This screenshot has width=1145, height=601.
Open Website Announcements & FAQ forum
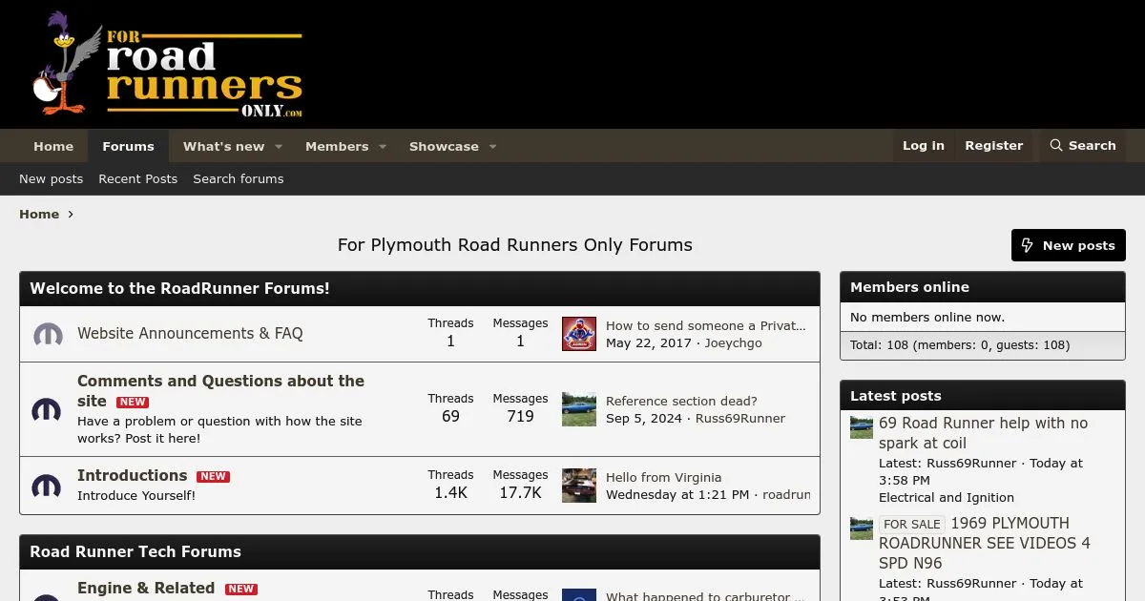coord(190,334)
